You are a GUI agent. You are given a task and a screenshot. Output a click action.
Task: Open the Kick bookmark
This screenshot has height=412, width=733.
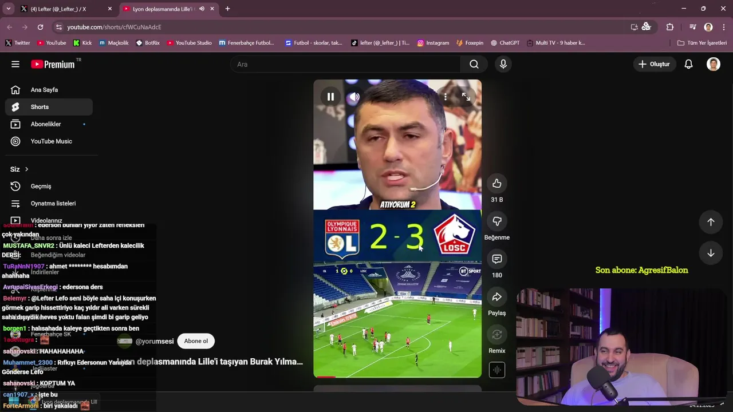pyautogui.click(x=82, y=43)
